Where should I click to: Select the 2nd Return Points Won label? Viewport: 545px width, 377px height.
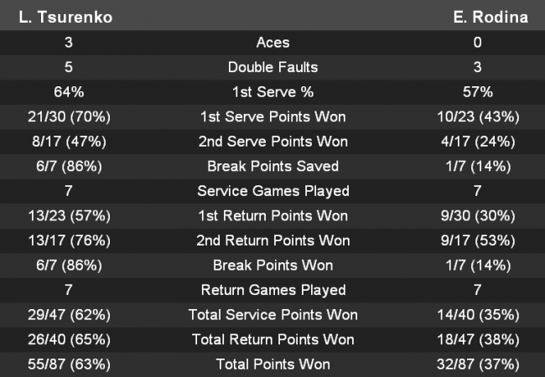coord(272,240)
